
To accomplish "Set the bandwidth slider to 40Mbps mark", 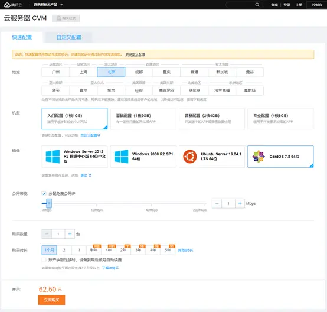I will [x=152, y=203].
